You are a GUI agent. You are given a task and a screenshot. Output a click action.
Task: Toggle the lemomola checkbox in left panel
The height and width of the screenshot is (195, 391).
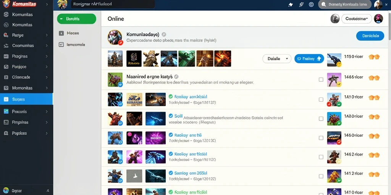click(x=61, y=45)
